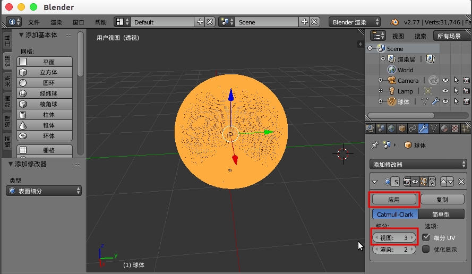The image size is (472, 274).
Task: Open the 文件 menu
Action: 34,22
